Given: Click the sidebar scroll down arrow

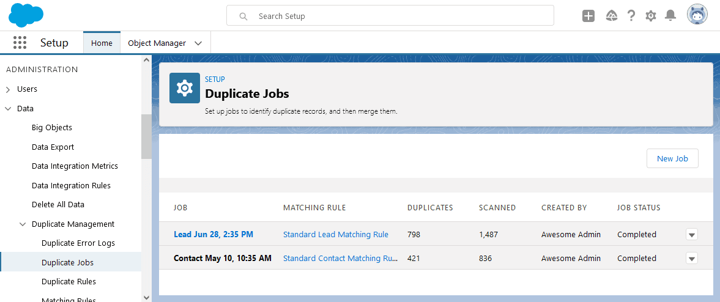Looking at the screenshot, I should pyautogui.click(x=146, y=297).
